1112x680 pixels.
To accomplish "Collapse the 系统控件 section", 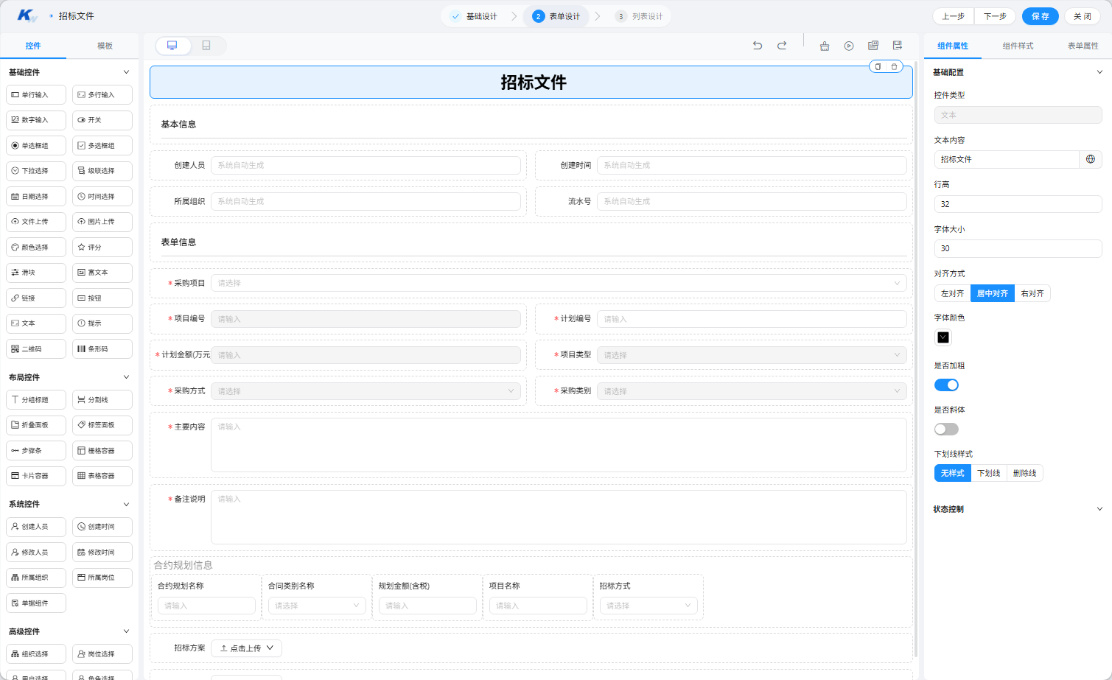I will (x=126, y=504).
